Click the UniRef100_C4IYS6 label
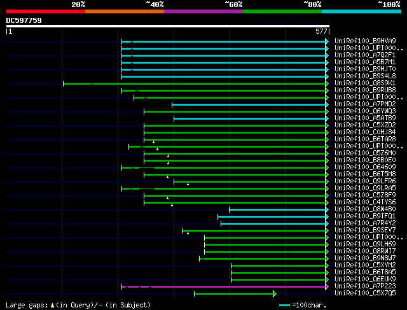 (x=365, y=202)
